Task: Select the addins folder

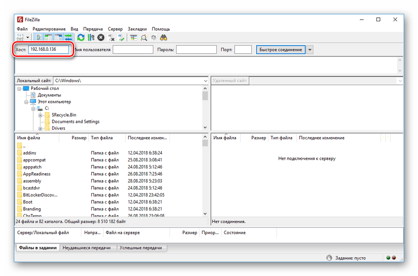Action: coord(29,153)
